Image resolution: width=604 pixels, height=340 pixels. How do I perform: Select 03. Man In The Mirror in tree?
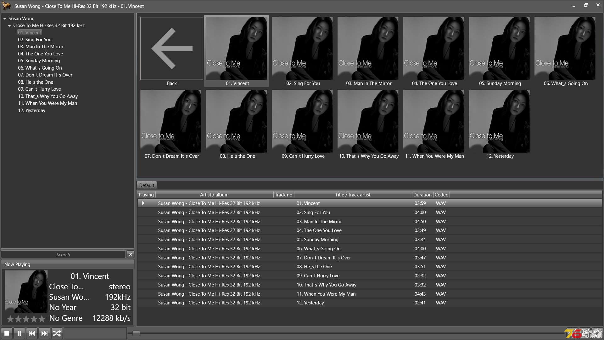pyautogui.click(x=41, y=47)
